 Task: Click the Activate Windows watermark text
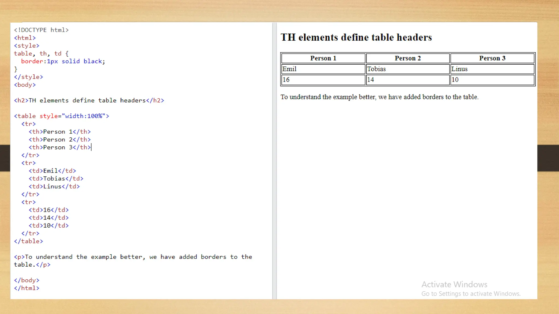tap(454, 285)
